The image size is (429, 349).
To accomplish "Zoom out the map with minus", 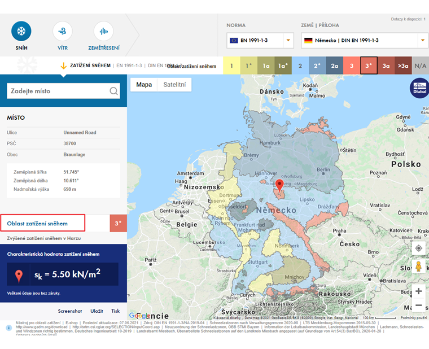I will pyautogui.click(x=418, y=305).
